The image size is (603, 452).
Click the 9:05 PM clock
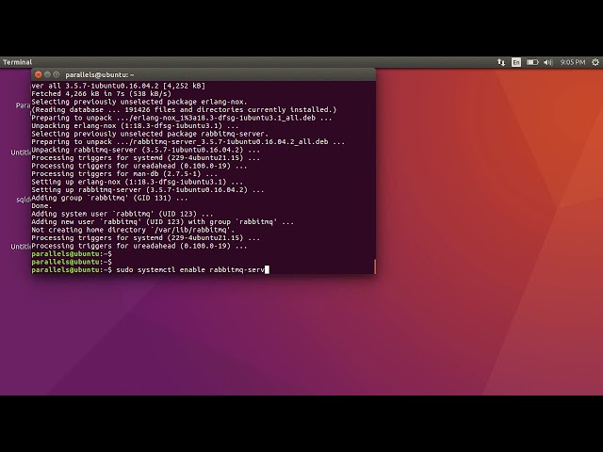[573, 62]
